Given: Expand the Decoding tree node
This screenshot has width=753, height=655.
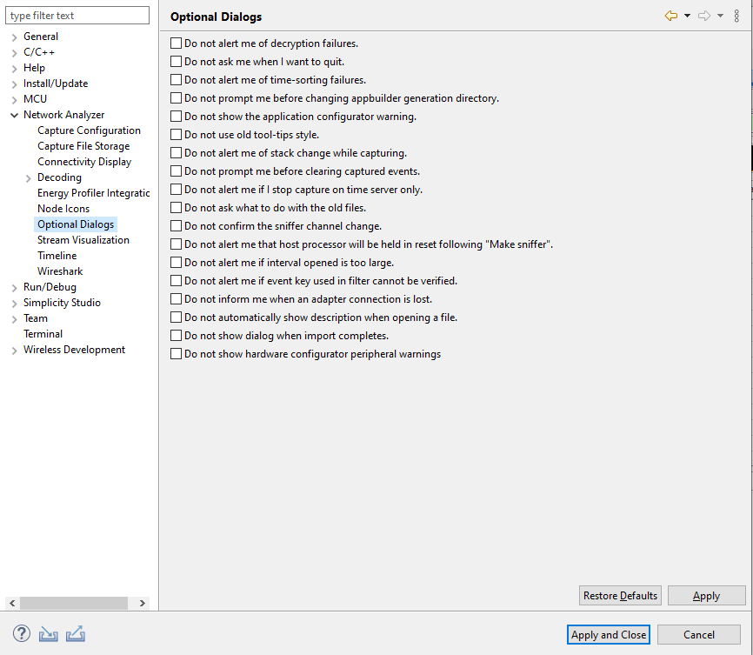Looking at the screenshot, I should click(x=26, y=177).
